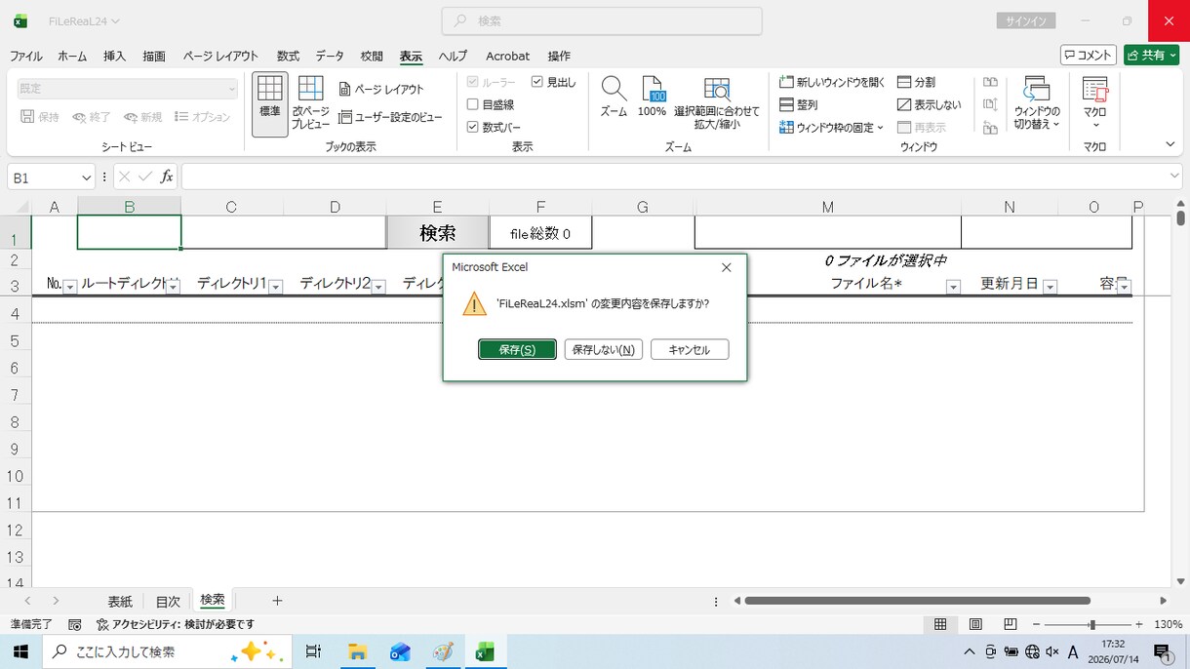Collapse the ribbon with the chevron
The image size is (1190, 669).
pyautogui.click(x=1170, y=144)
